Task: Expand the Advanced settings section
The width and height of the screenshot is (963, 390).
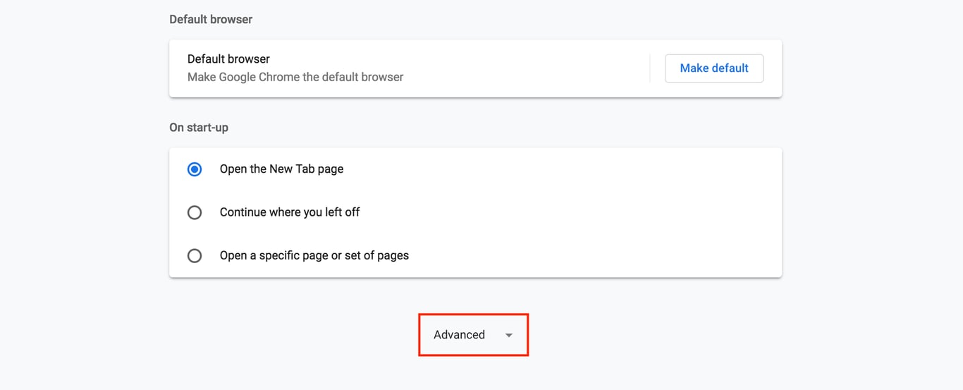Action: pos(473,335)
